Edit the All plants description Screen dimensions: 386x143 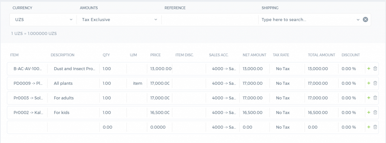pyautogui.click(x=74, y=83)
